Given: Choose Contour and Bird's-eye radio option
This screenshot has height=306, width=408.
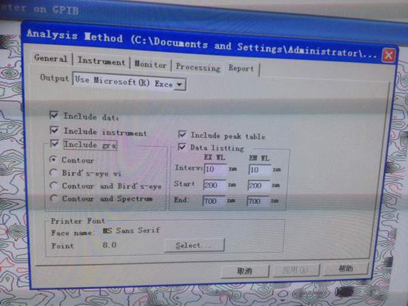Looking at the screenshot, I should tap(54, 185).
